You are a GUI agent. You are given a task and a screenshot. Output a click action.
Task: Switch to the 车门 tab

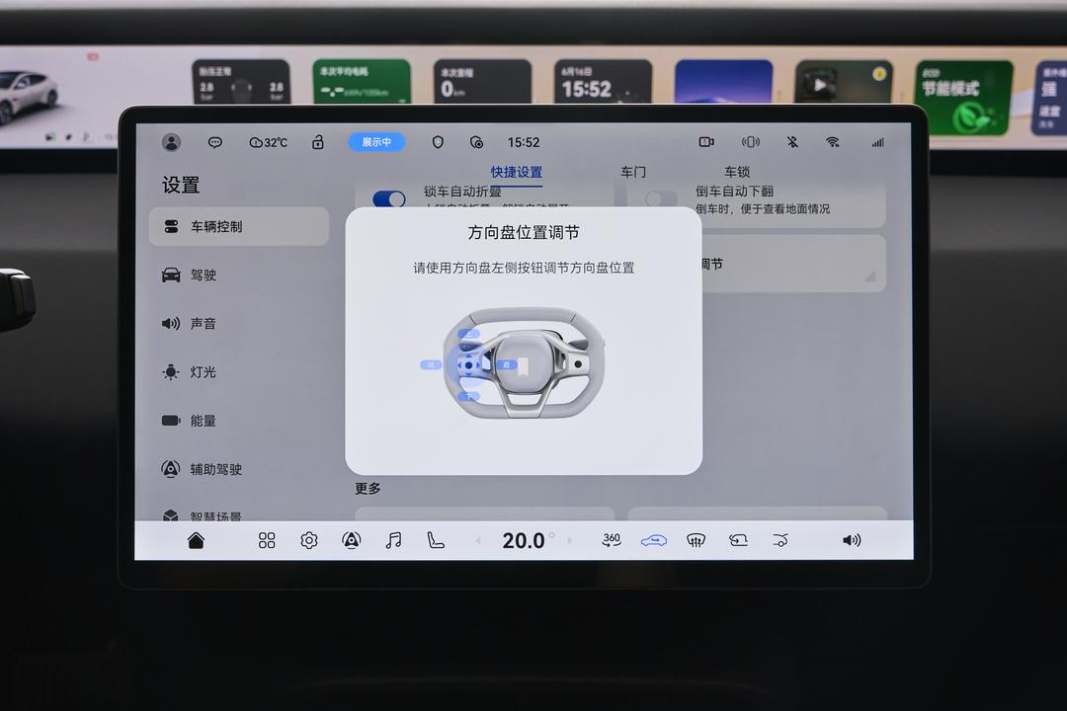(633, 172)
